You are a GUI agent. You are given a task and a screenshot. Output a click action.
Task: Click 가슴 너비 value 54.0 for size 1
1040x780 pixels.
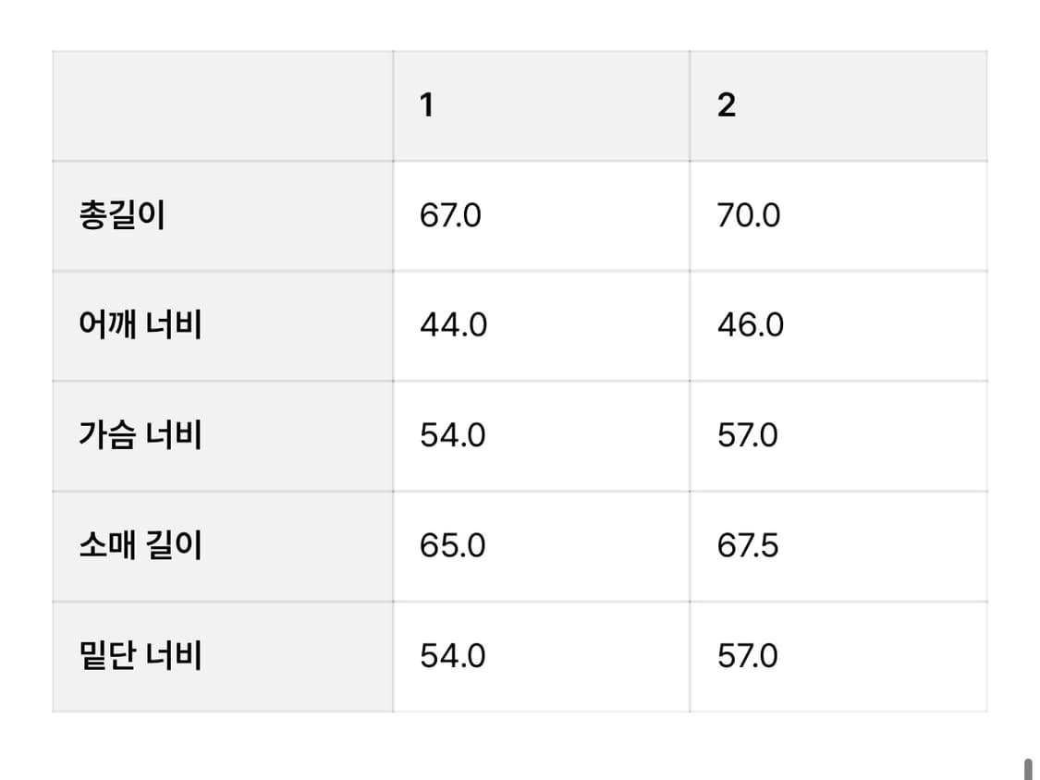[x=452, y=435]
